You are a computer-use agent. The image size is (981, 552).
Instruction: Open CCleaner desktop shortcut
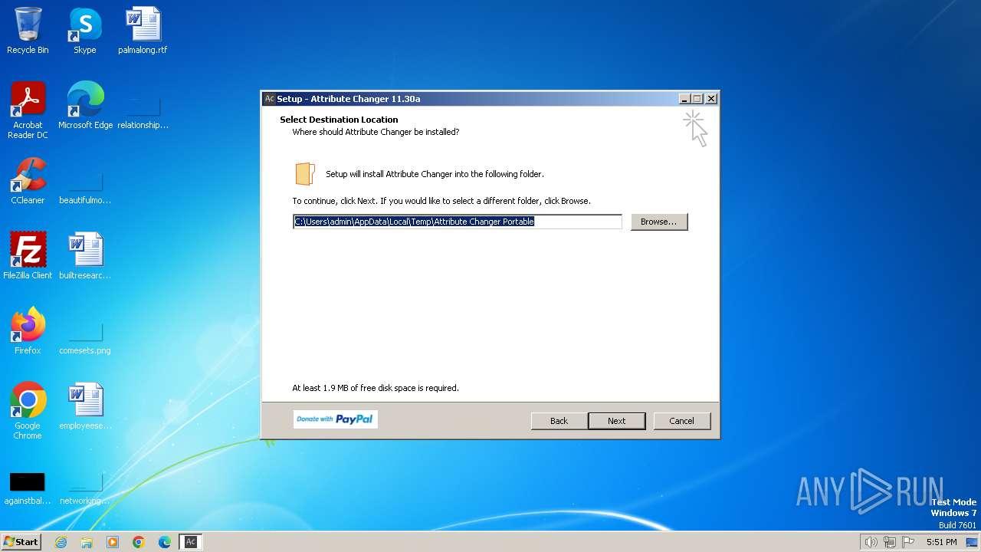(x=28, y=181)
